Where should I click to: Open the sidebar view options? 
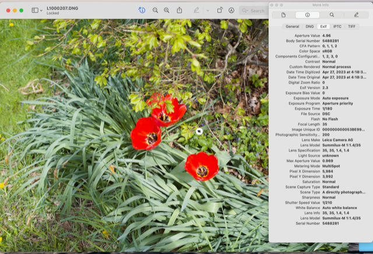pyautogui.click(x=36, y=10)
